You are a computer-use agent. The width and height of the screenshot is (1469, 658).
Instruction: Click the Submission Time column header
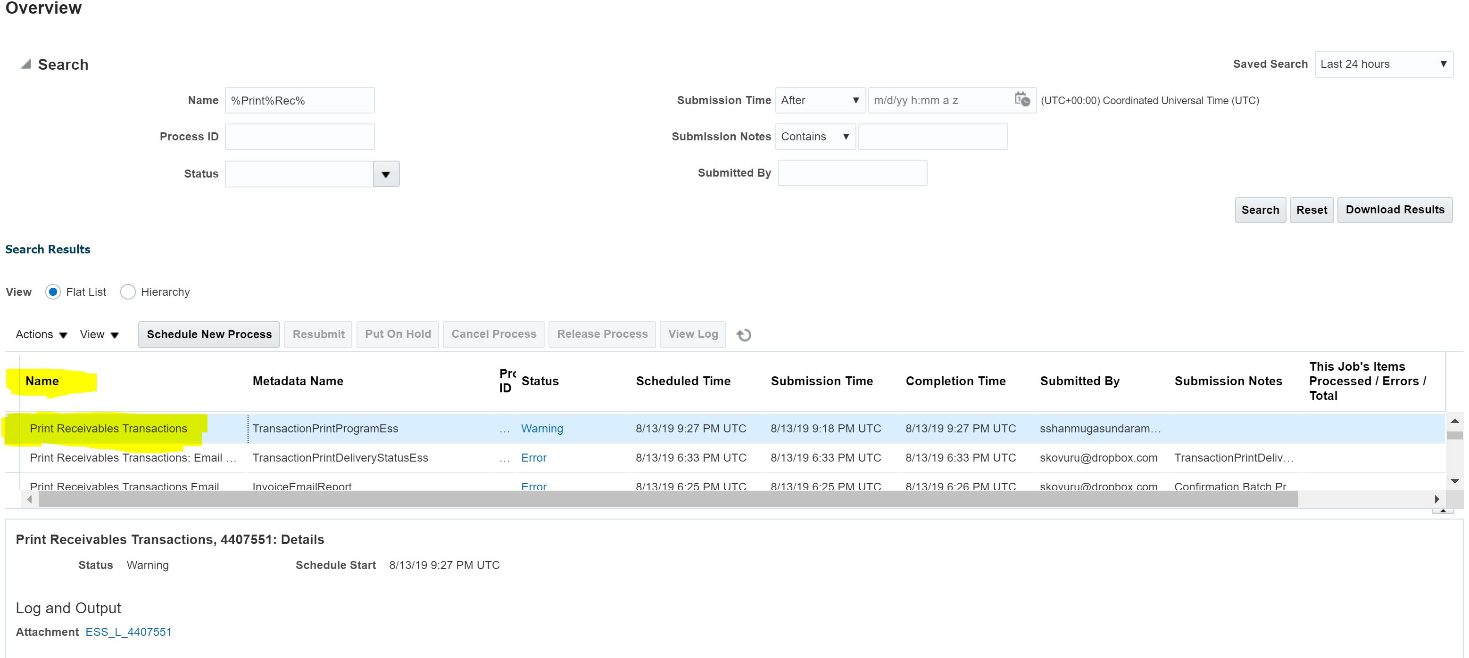click(822, 381)
